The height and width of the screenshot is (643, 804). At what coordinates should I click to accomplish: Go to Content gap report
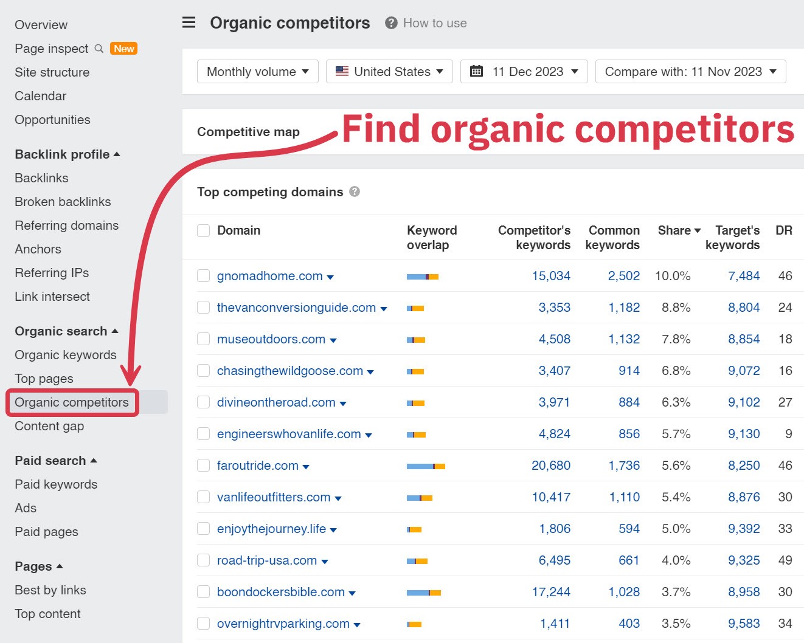[x=49, y=426]
